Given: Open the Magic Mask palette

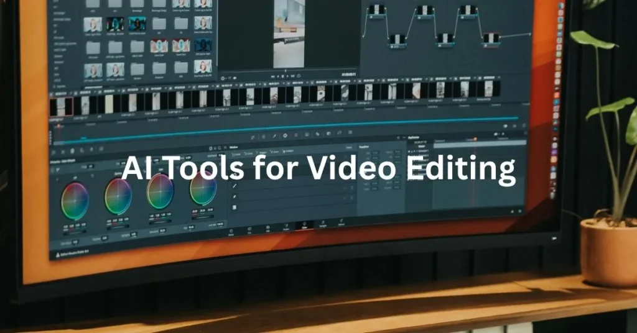Looking at the screenshot, I should [307, 135].
